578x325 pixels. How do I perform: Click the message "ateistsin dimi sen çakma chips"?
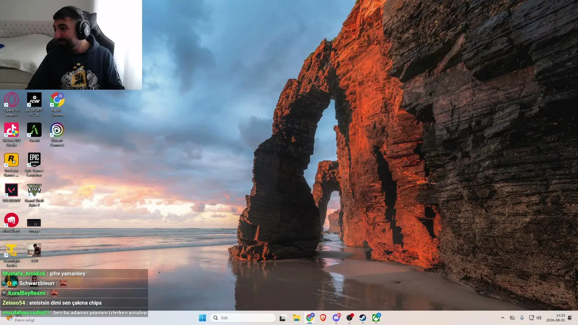tap(66, 303)
